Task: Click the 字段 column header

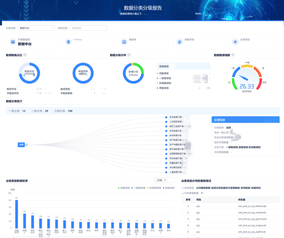Action: click(x=198, y=200)
